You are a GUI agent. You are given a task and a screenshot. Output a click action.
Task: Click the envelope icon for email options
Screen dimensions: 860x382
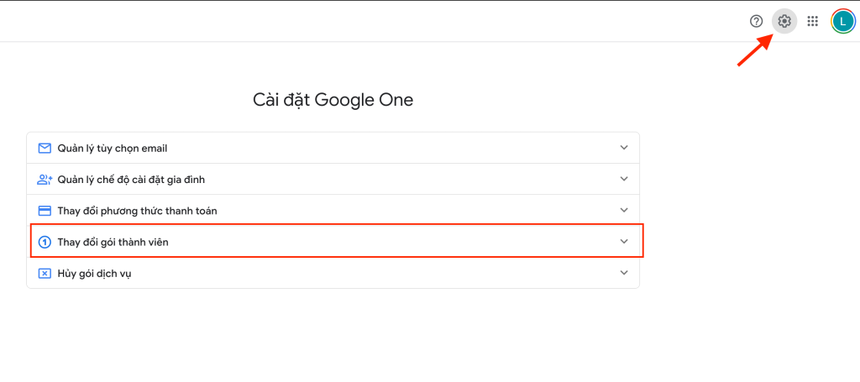tap(45, 149)
